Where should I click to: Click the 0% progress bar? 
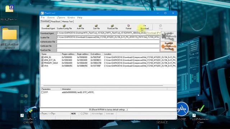(x=108, y=110)
